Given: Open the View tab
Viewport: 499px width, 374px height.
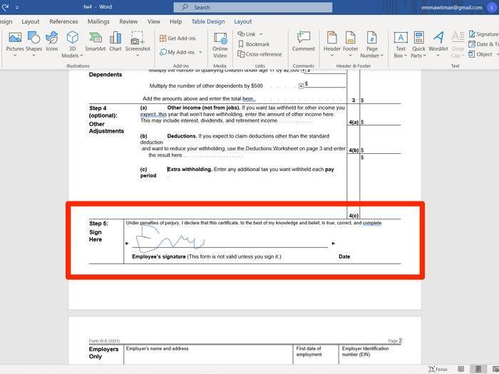Looking at the screenshot, I should [x=154, y=21].
